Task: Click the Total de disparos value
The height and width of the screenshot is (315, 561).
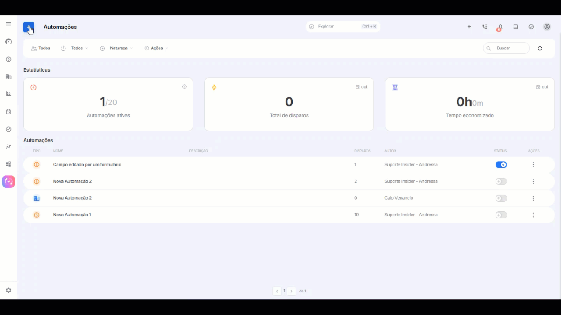Action: pos(289,102)
